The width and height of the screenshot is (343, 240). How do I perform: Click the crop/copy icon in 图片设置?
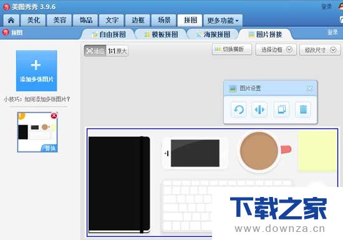tap(281, 109)
